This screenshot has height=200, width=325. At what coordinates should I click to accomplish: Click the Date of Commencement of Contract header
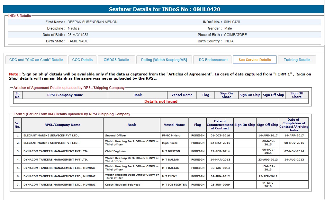point(220,125)
